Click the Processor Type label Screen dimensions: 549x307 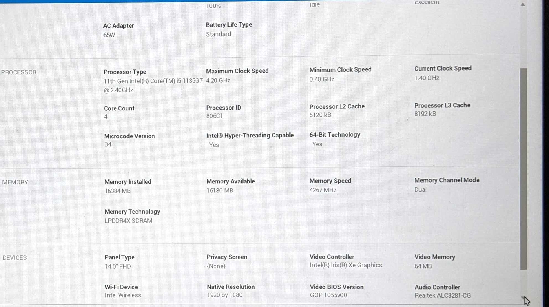click(x=125, y=72)
